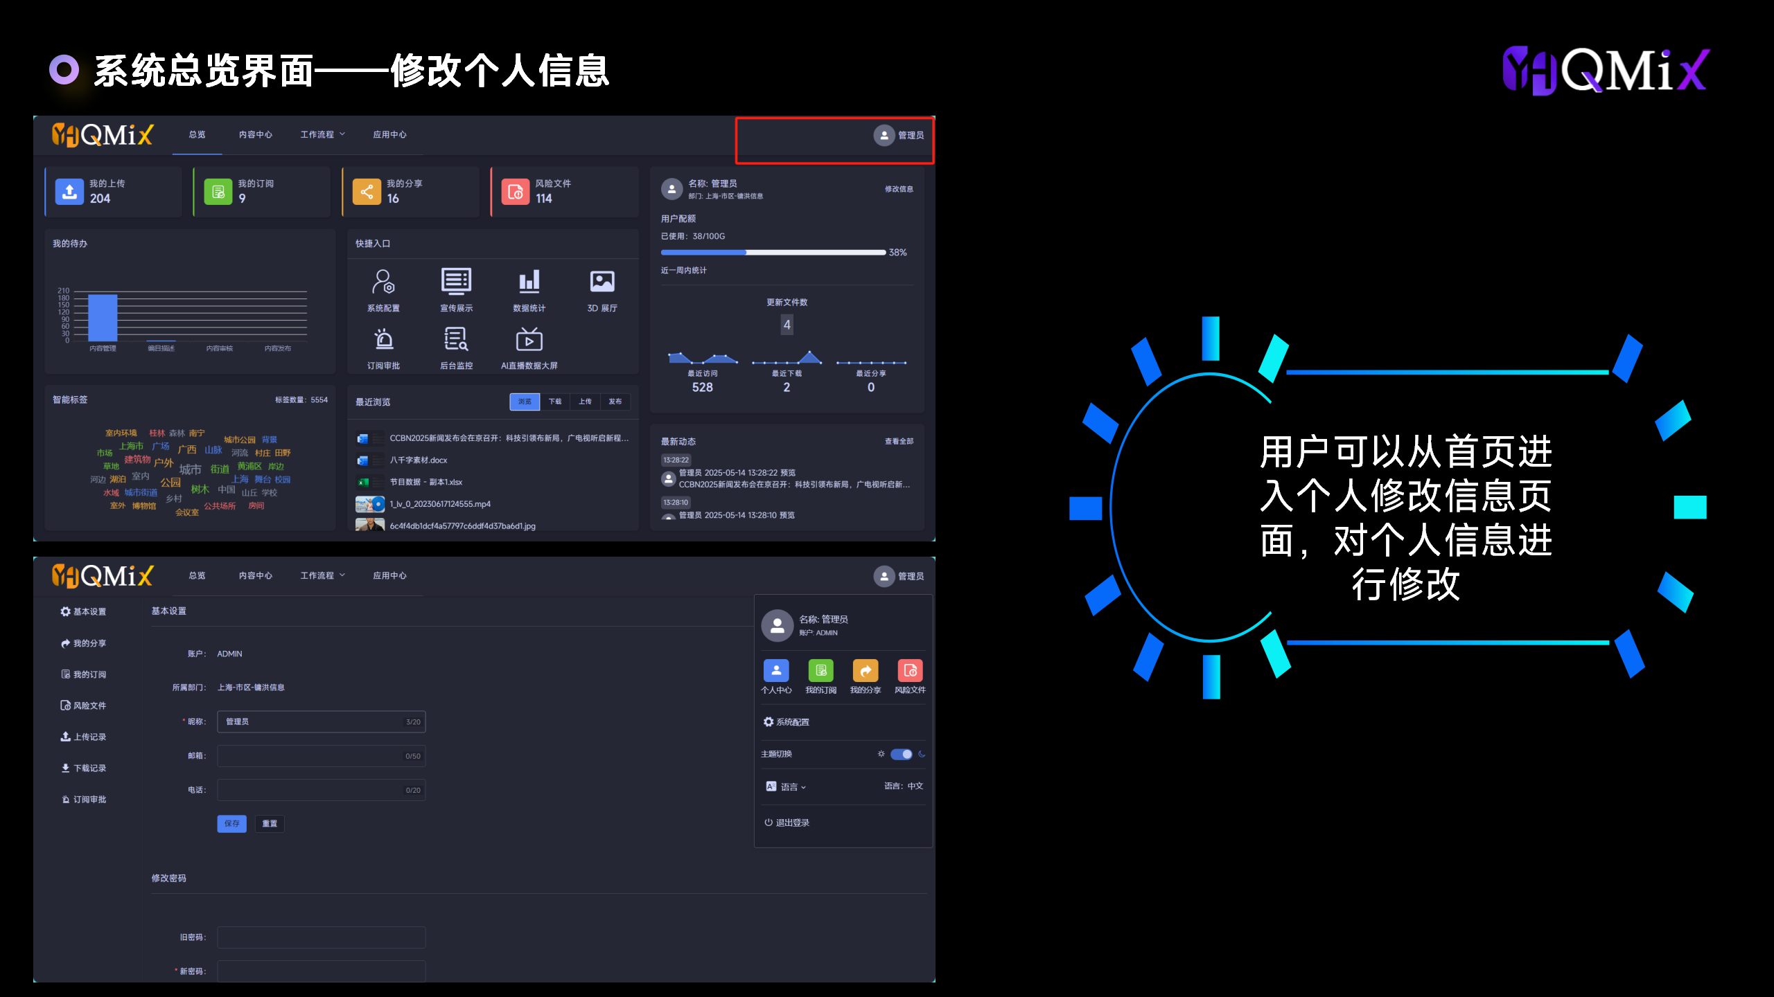Screen dimensions: 1774x997
Task: Select the 上传 segment in 最近浏览
Action: click(585, 402)
